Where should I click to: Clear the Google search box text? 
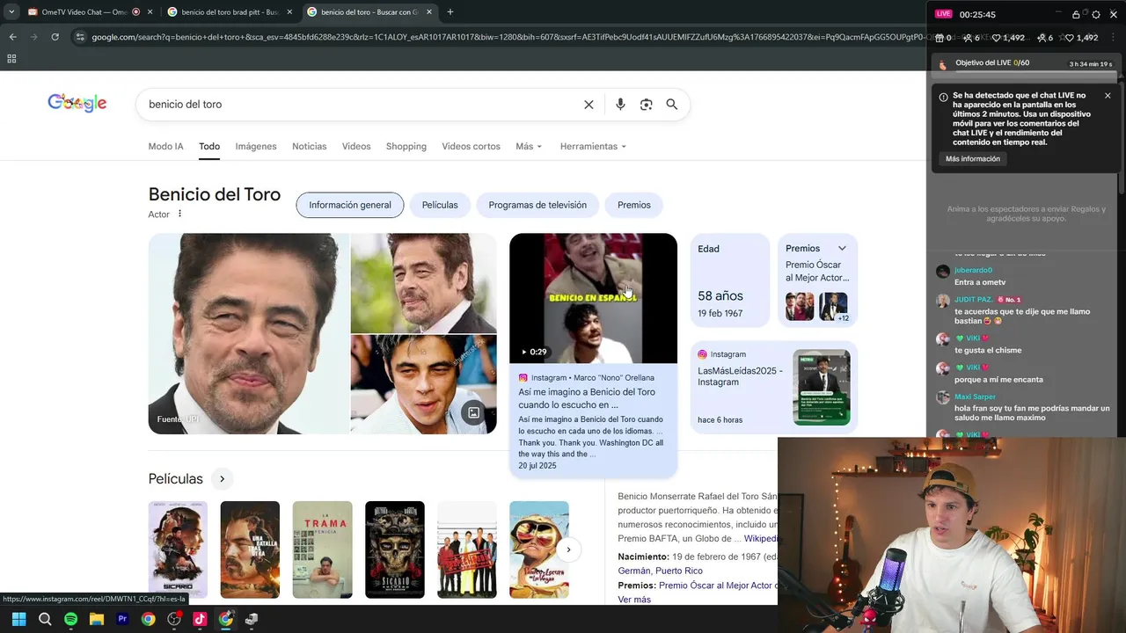click(x=589, y=105)
